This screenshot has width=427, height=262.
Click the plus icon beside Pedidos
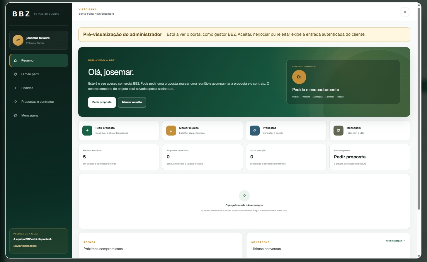pyautogui.click(x=15, y=88)
